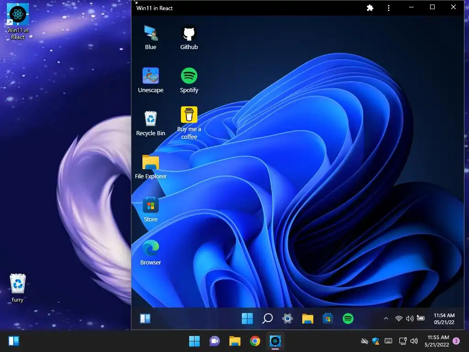This screenshot has height=352, width=469.
Task: Launch Unescape from the inner desktop
Action: [x=150, y=80]
